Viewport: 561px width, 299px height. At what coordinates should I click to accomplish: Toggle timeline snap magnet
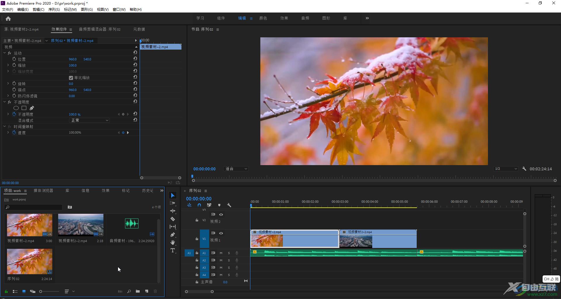pos(199,205)
